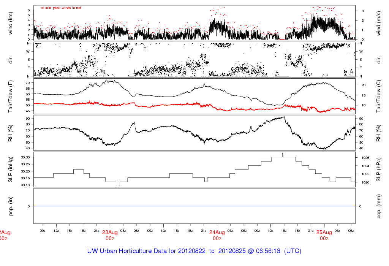This screenshot has width=389, height=266.
Task: Click the 'W' tick on left direction axis
Action: click(x=28, y=52)
